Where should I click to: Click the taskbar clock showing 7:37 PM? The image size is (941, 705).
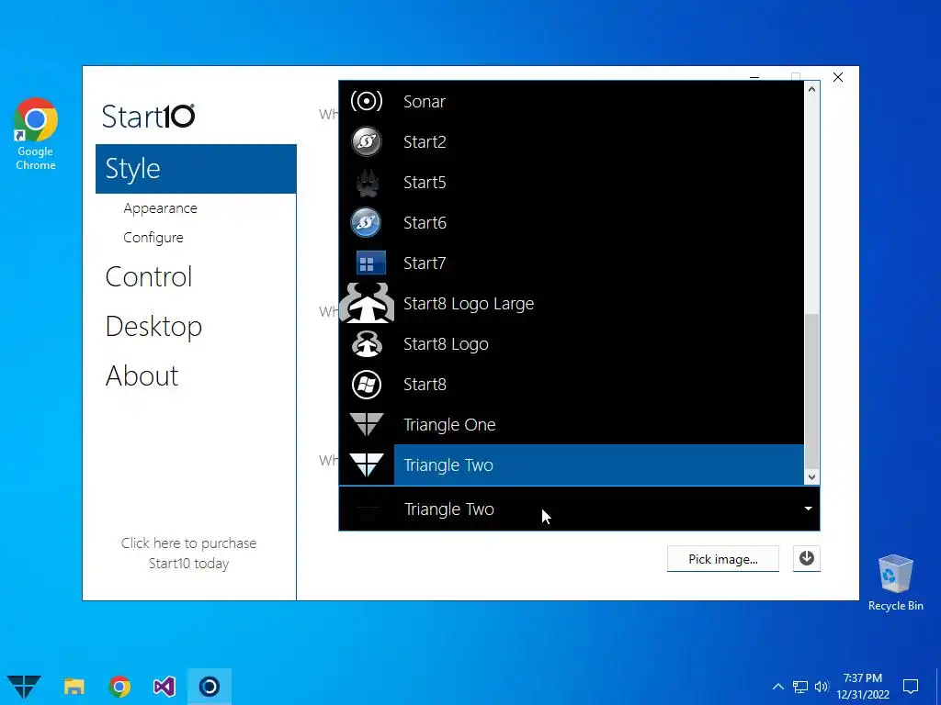[x=862, y=687]
